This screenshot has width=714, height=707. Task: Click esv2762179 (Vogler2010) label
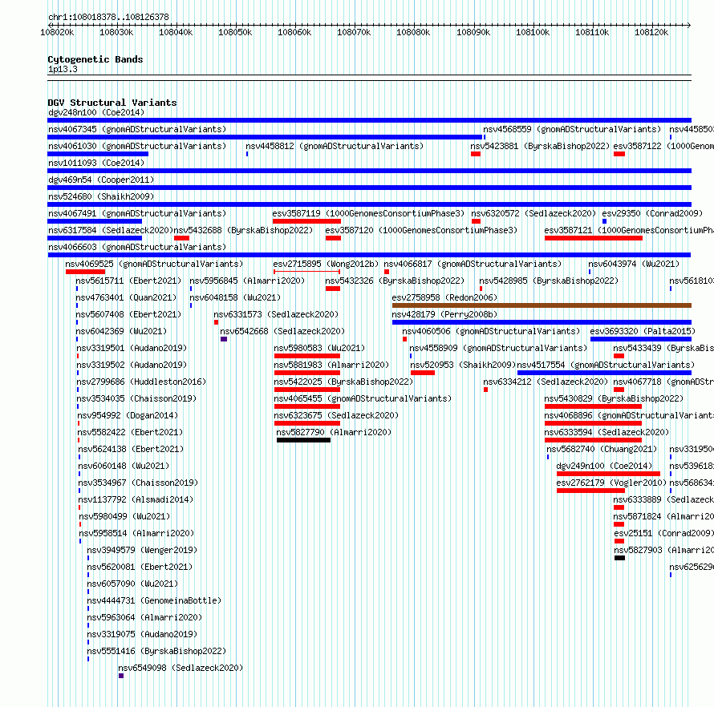click(x=611, y=483)
